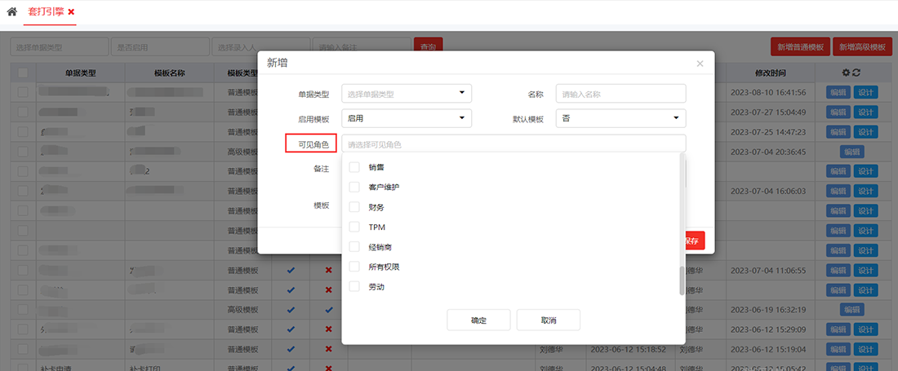The image size is (898, 371).
Task: Close the 新增 dialog with X icon
Action: [700, 64]
